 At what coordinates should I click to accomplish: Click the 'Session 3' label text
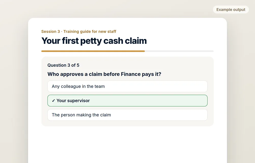click(50, 32)
